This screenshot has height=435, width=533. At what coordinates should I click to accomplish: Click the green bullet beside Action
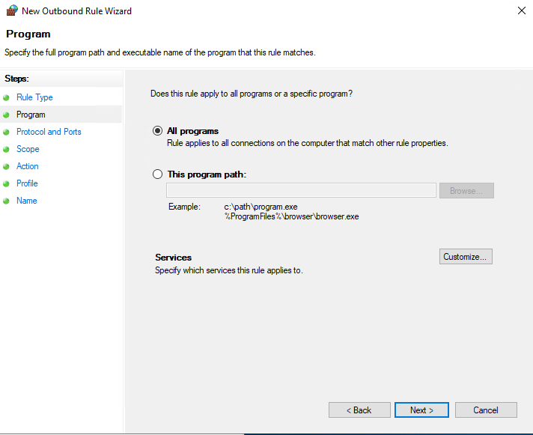[x=6, y=166]
